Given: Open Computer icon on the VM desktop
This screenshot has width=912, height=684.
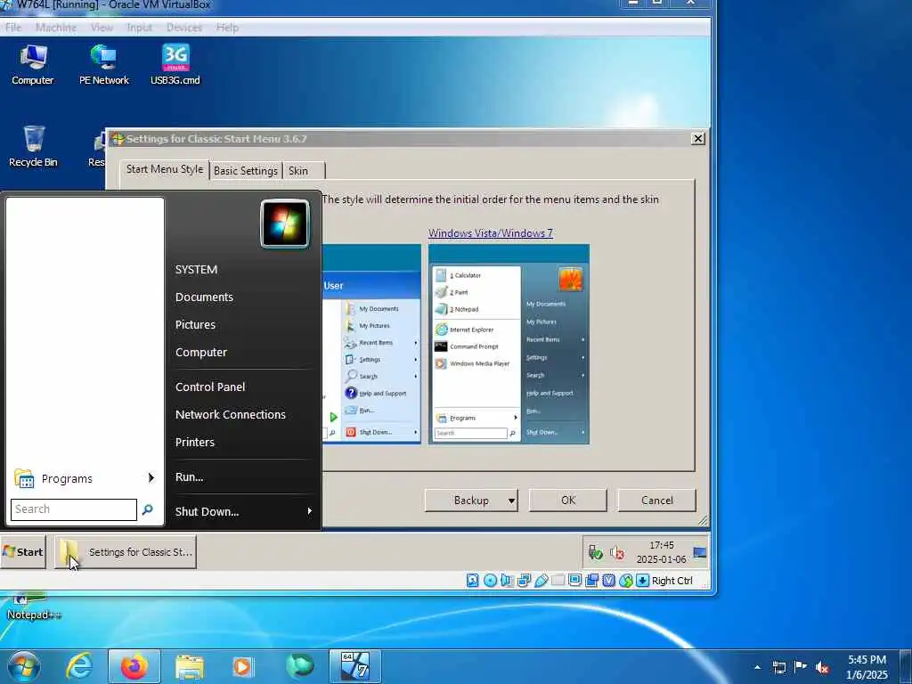Looking at the screenshot, I should click(x=33, y=65).
